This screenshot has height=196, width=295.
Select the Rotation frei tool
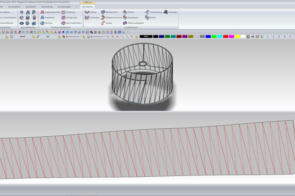(109, 12)
